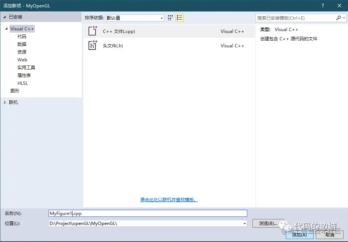Select the 属性表 category
348x242 pixels.
24,75
